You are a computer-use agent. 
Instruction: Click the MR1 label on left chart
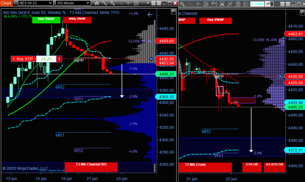coord(60,135)
